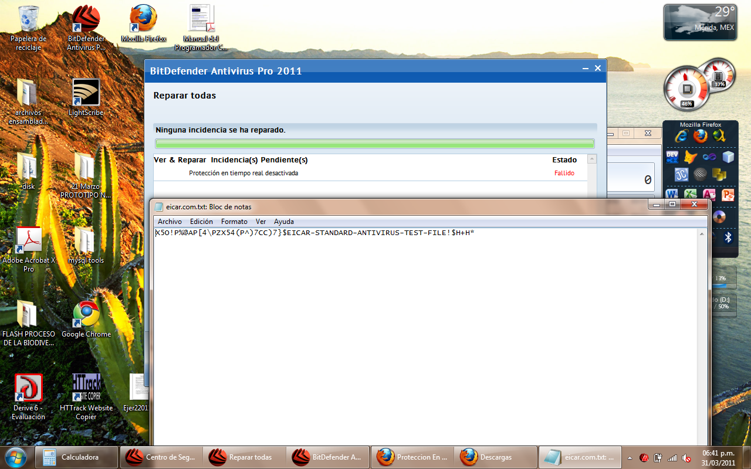Click the CPU meter gadget dial

pos(686,89)
